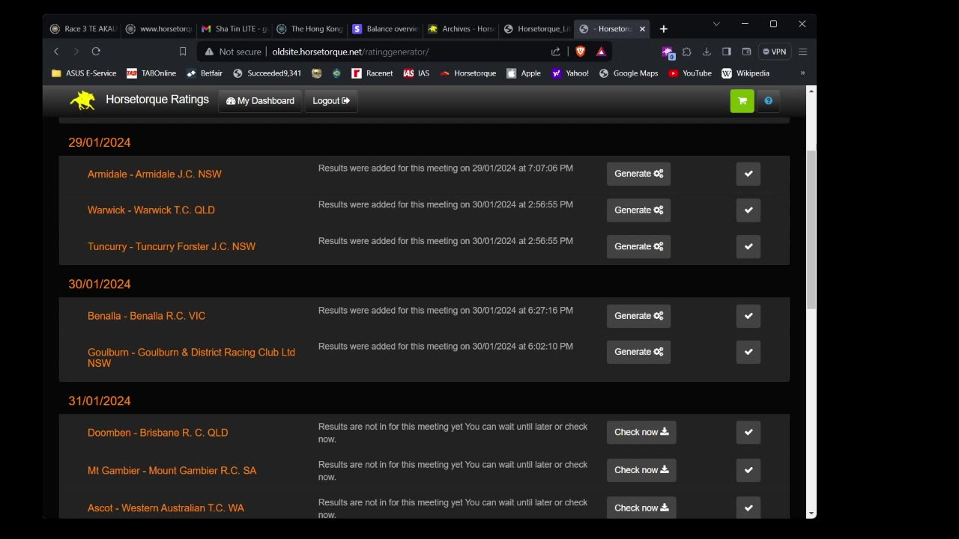The image size is (959, 539).
Task: Bookmark this page with bookmark icon
Action: coord(183,52)
